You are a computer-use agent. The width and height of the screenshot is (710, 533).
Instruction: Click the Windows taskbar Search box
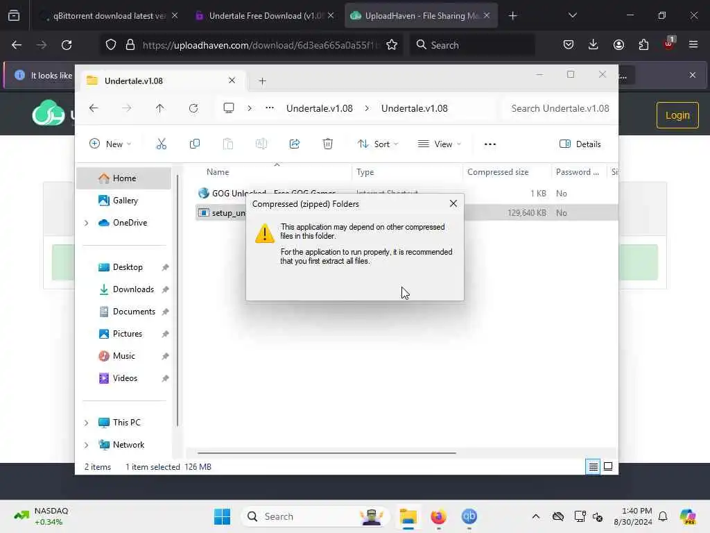[315, 516]
